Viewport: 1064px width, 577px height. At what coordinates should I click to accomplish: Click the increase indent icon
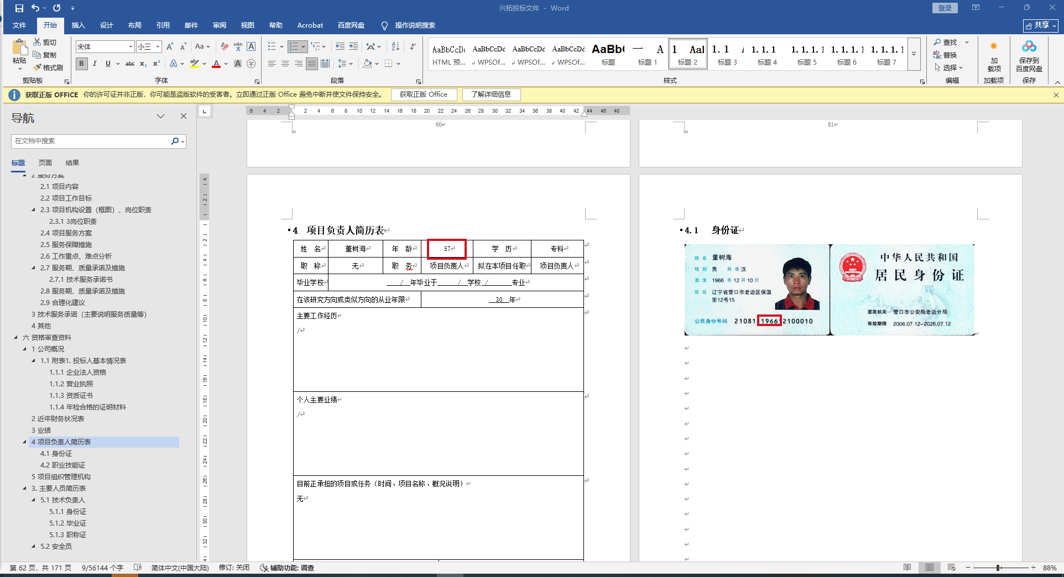(353, 46)
